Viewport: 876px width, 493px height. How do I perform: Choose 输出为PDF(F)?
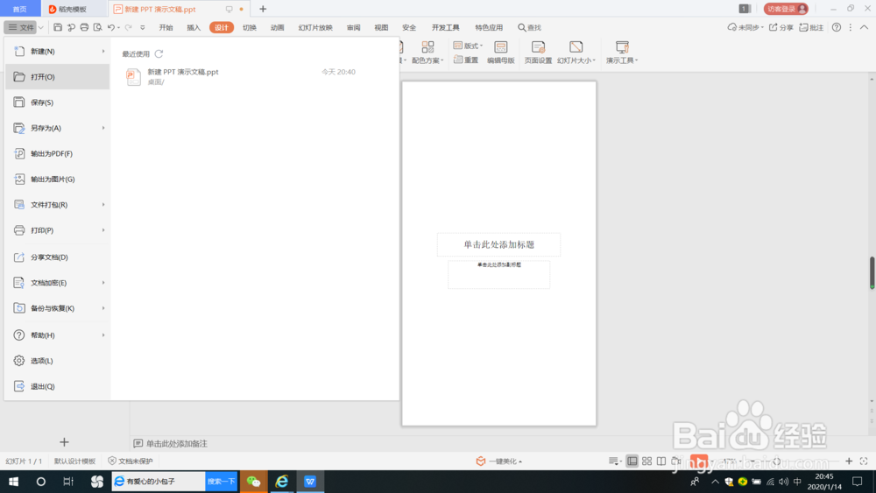58,153
